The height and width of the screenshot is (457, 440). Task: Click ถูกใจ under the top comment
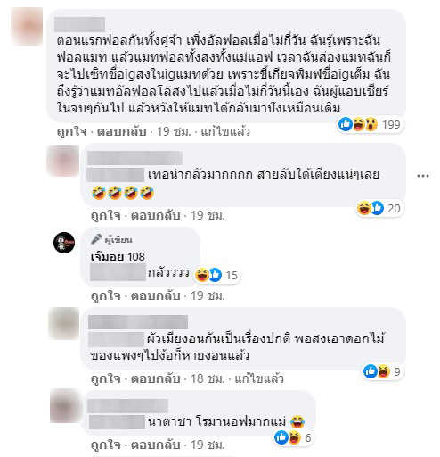click(72, 131)
